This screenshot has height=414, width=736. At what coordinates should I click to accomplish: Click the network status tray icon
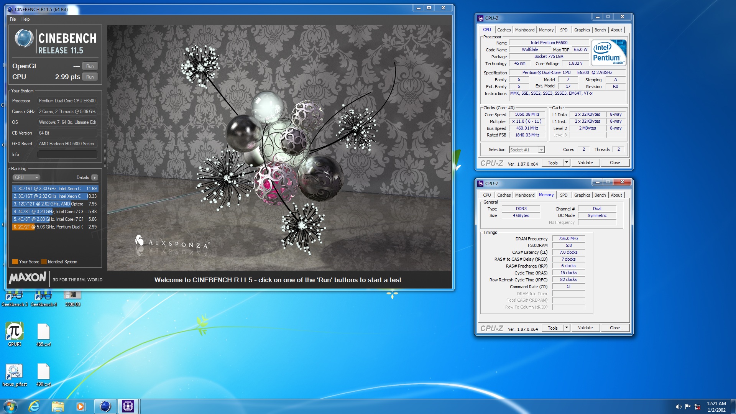pos(698,407)
